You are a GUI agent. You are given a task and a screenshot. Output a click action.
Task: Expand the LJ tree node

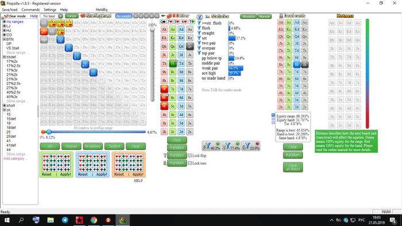click(x=5, y=26)
